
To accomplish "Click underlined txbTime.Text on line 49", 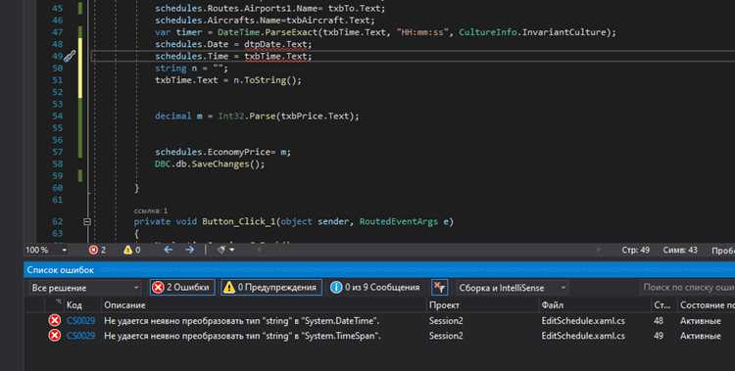I will [x=275, y=56].
